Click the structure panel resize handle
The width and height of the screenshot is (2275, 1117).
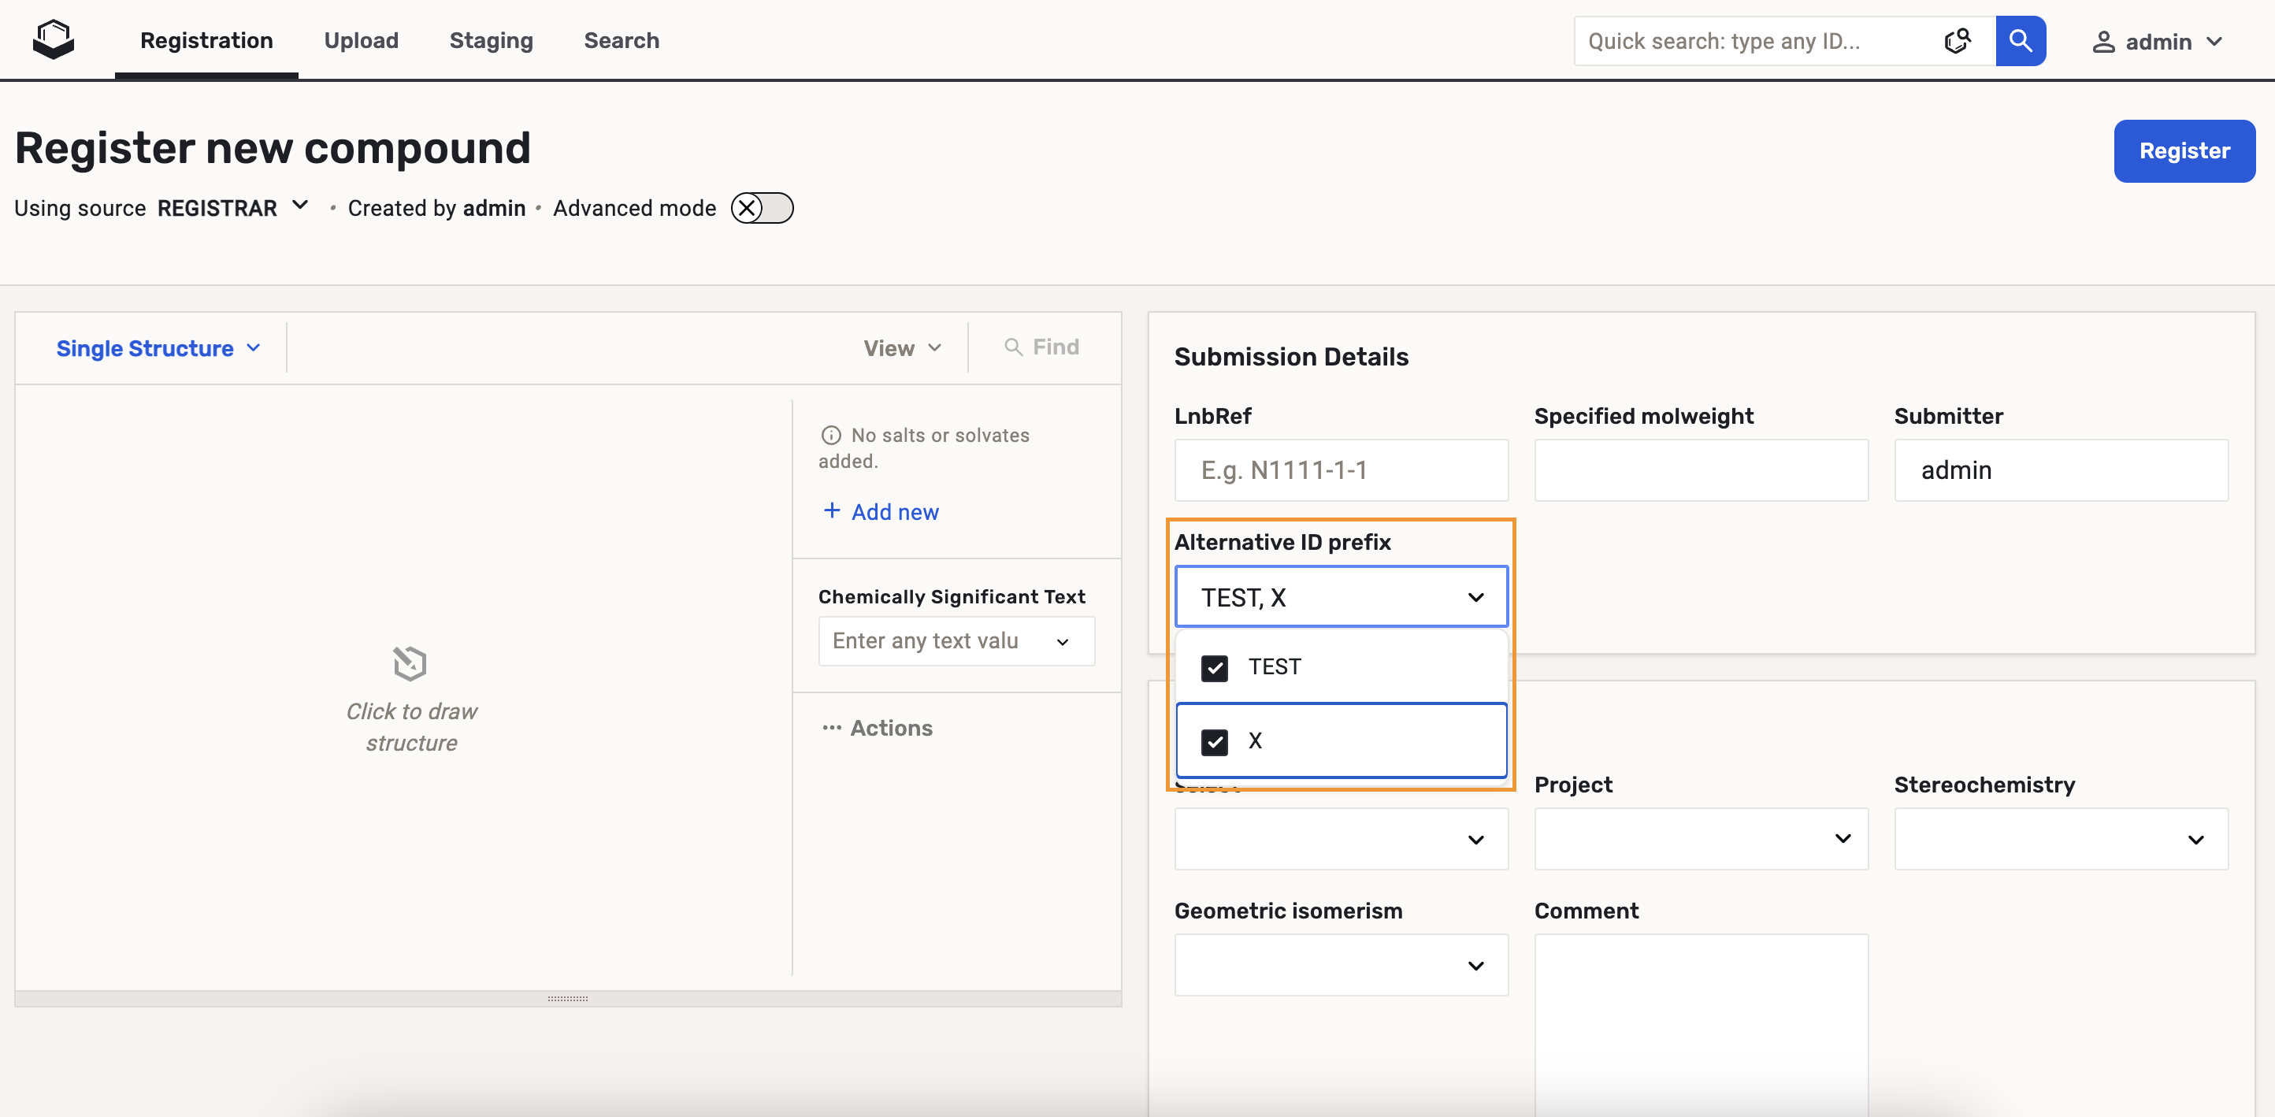[x=567, y=999]
